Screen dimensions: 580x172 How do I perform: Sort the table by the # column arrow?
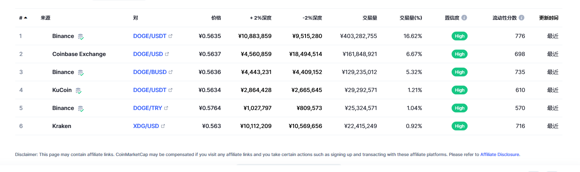coord(26,18)
